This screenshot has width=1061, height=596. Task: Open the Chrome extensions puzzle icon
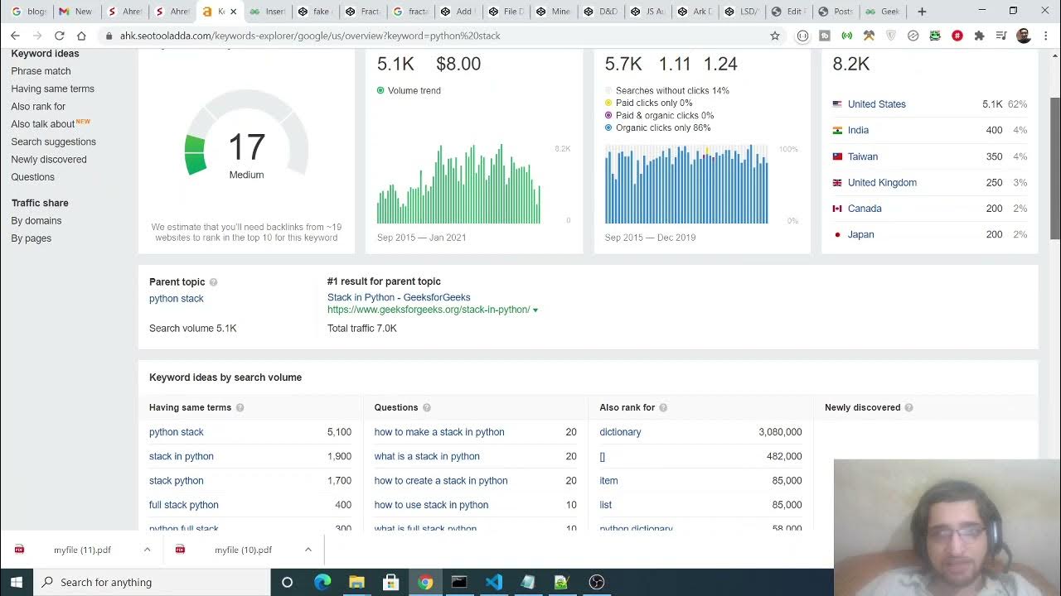click(979, 36)
